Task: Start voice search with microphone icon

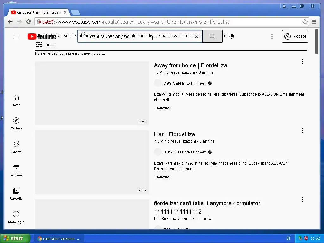Action: tap(232, 36)
